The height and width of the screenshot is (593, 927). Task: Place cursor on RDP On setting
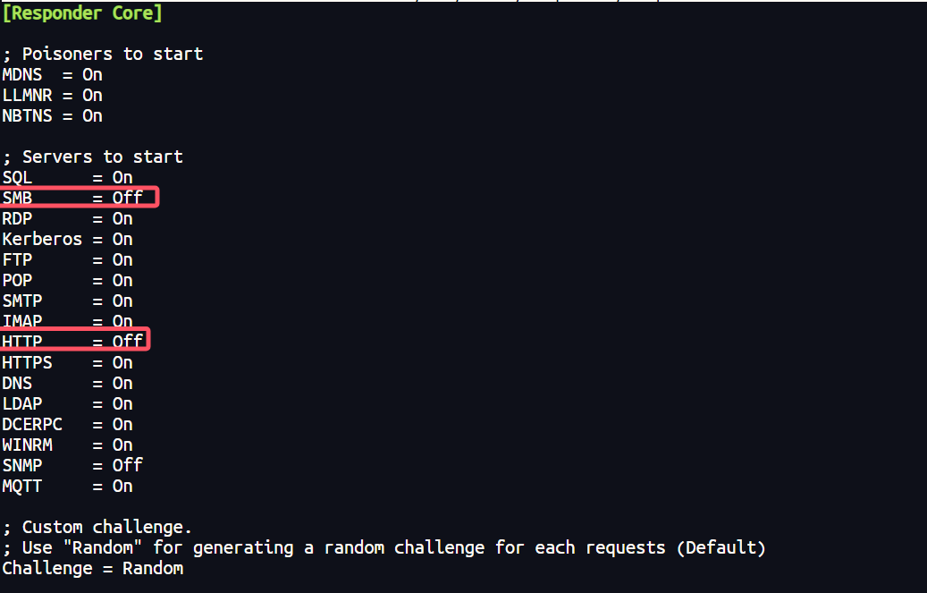click(122, 218)
